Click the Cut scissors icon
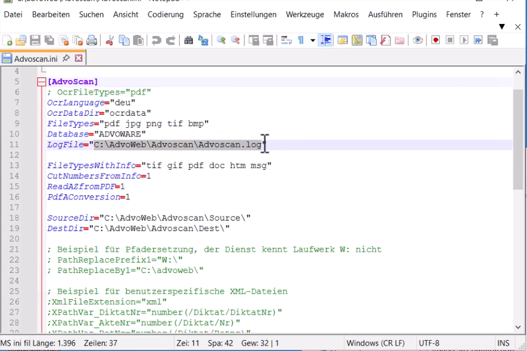Screen dimensions: 527x351 pos(110,40)
